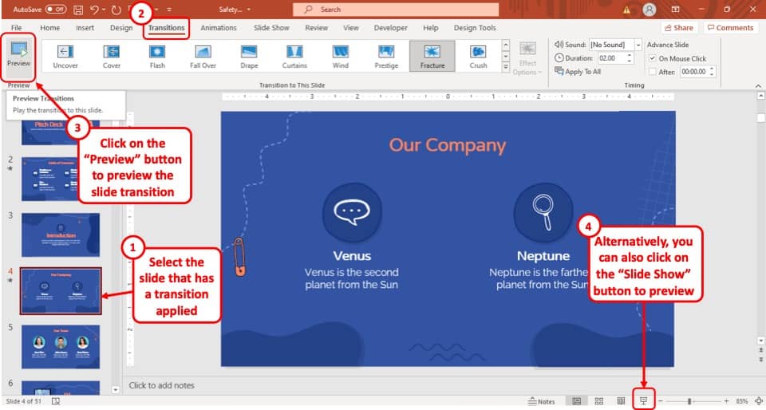The height and width of the screenshot is (410, 766).
Task: Choose the Prestige transition
Action: point(386,57)
